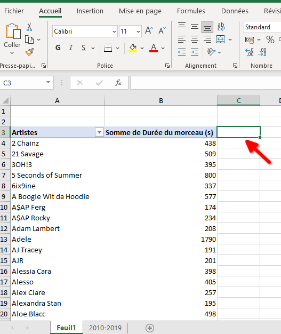Click the Copy icon
Image resolution: width=281 pixels, height=334 pixels.
pos(29,39)
